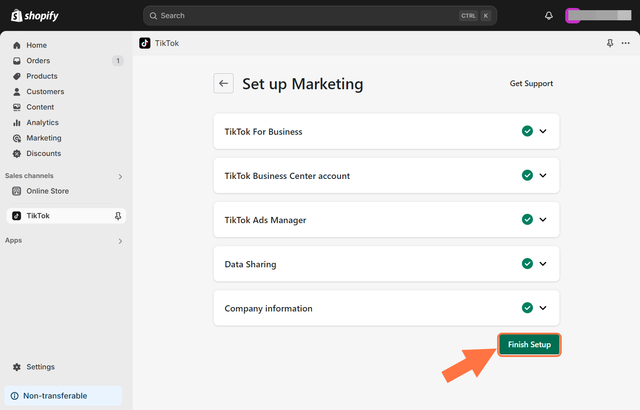Pin the TikTok sales channel
The width and height of the screenshot is (640, 410).
pyautogui.click(x=118, y=216)
